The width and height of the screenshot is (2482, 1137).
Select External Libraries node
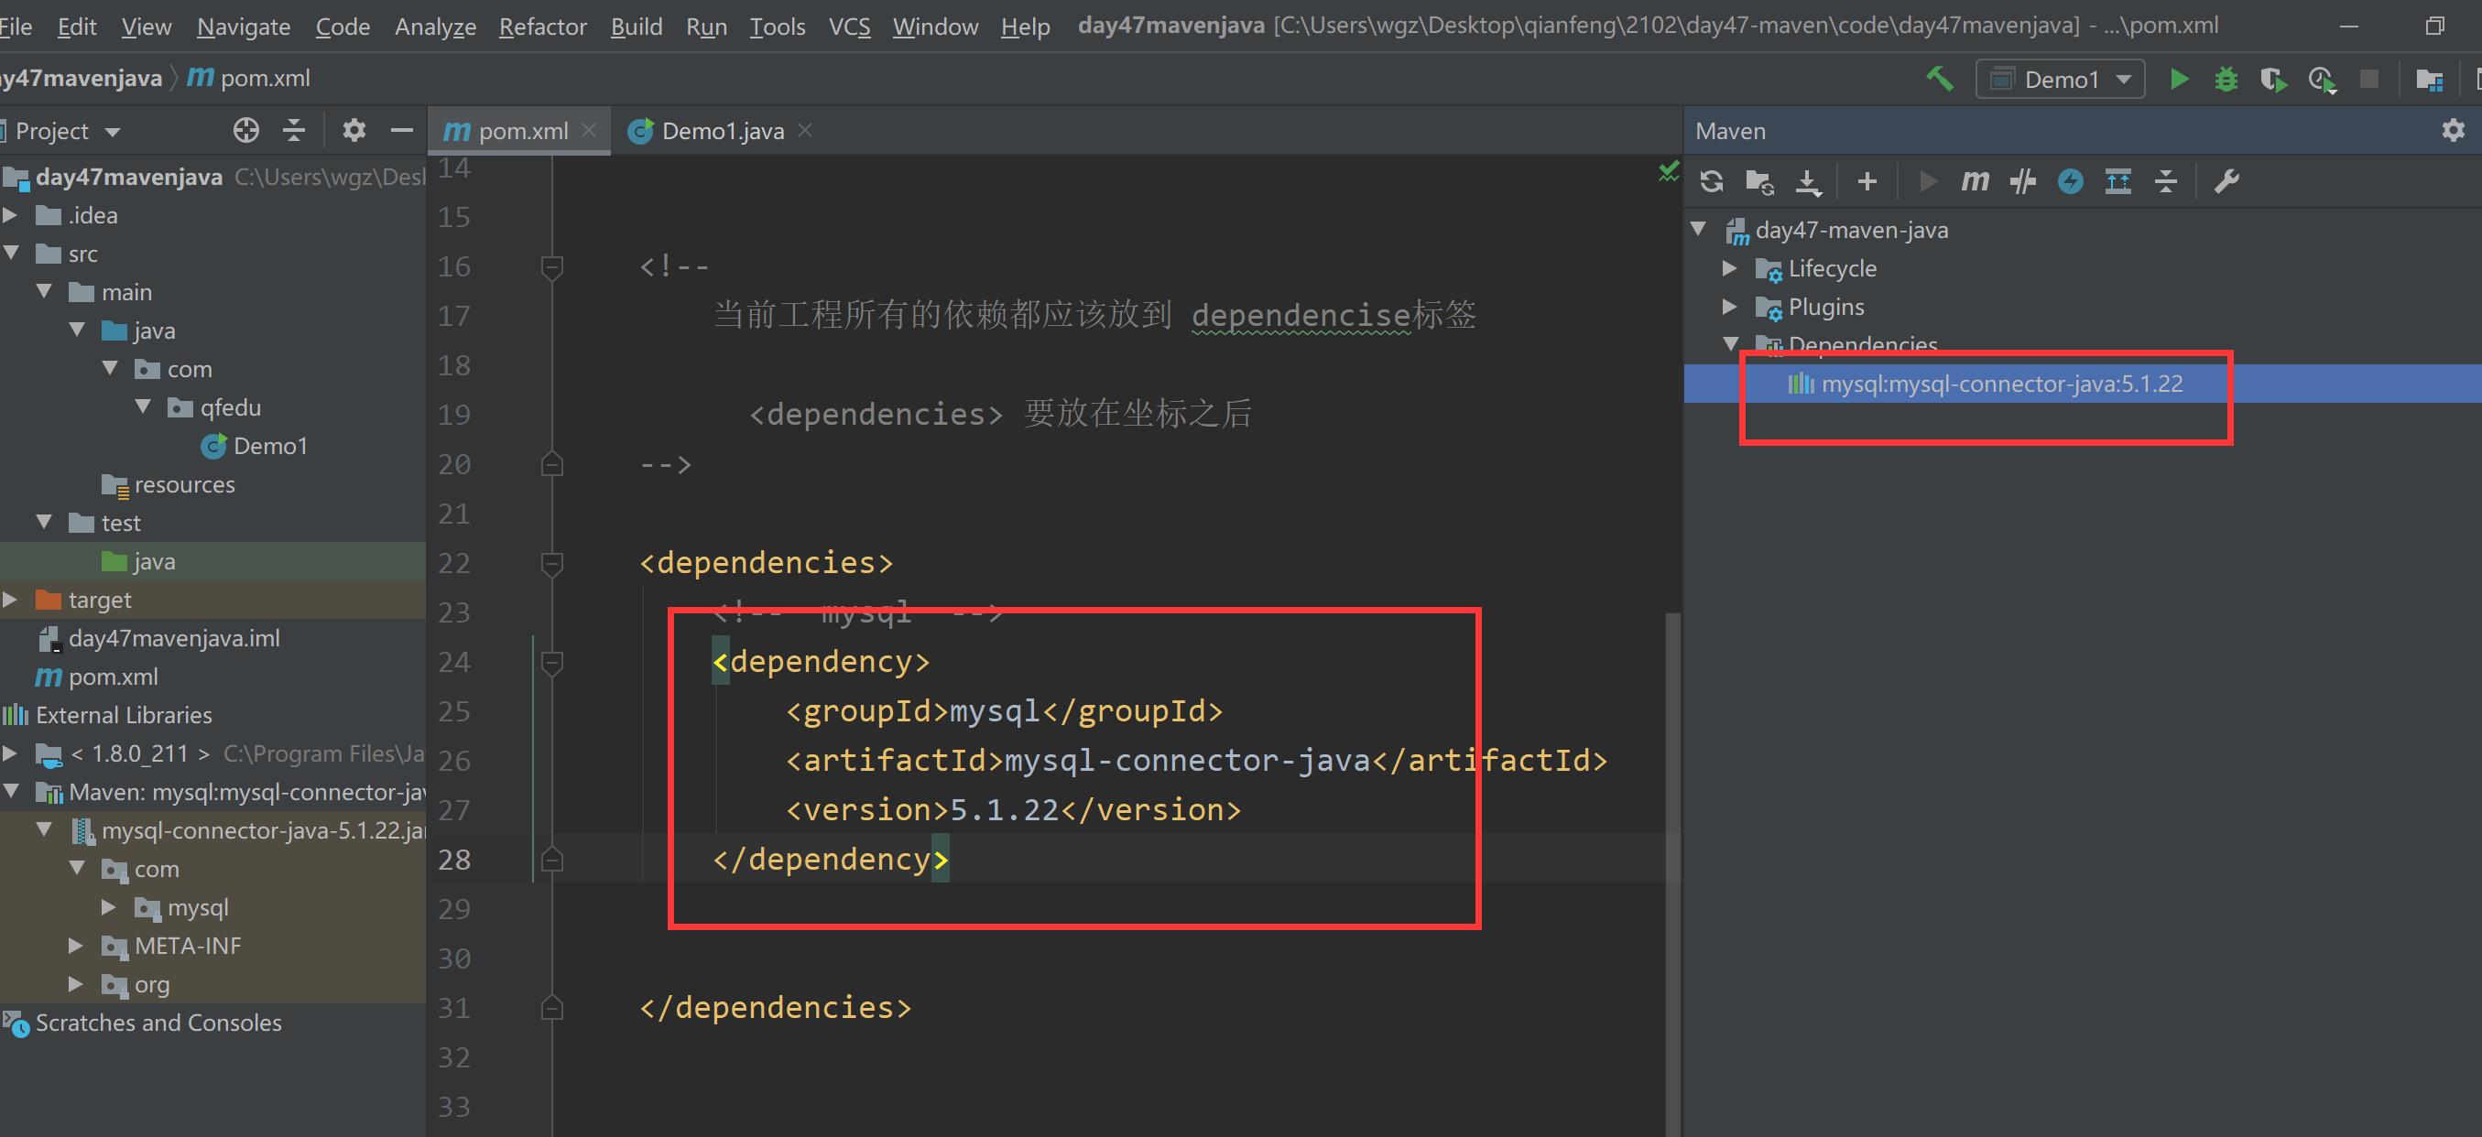[107, 715]
